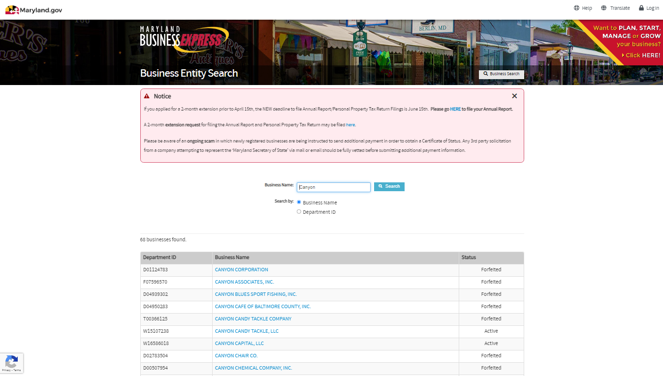Open the Log In link
Viewport: 663px width, 376px height.
tap(653, 8)
